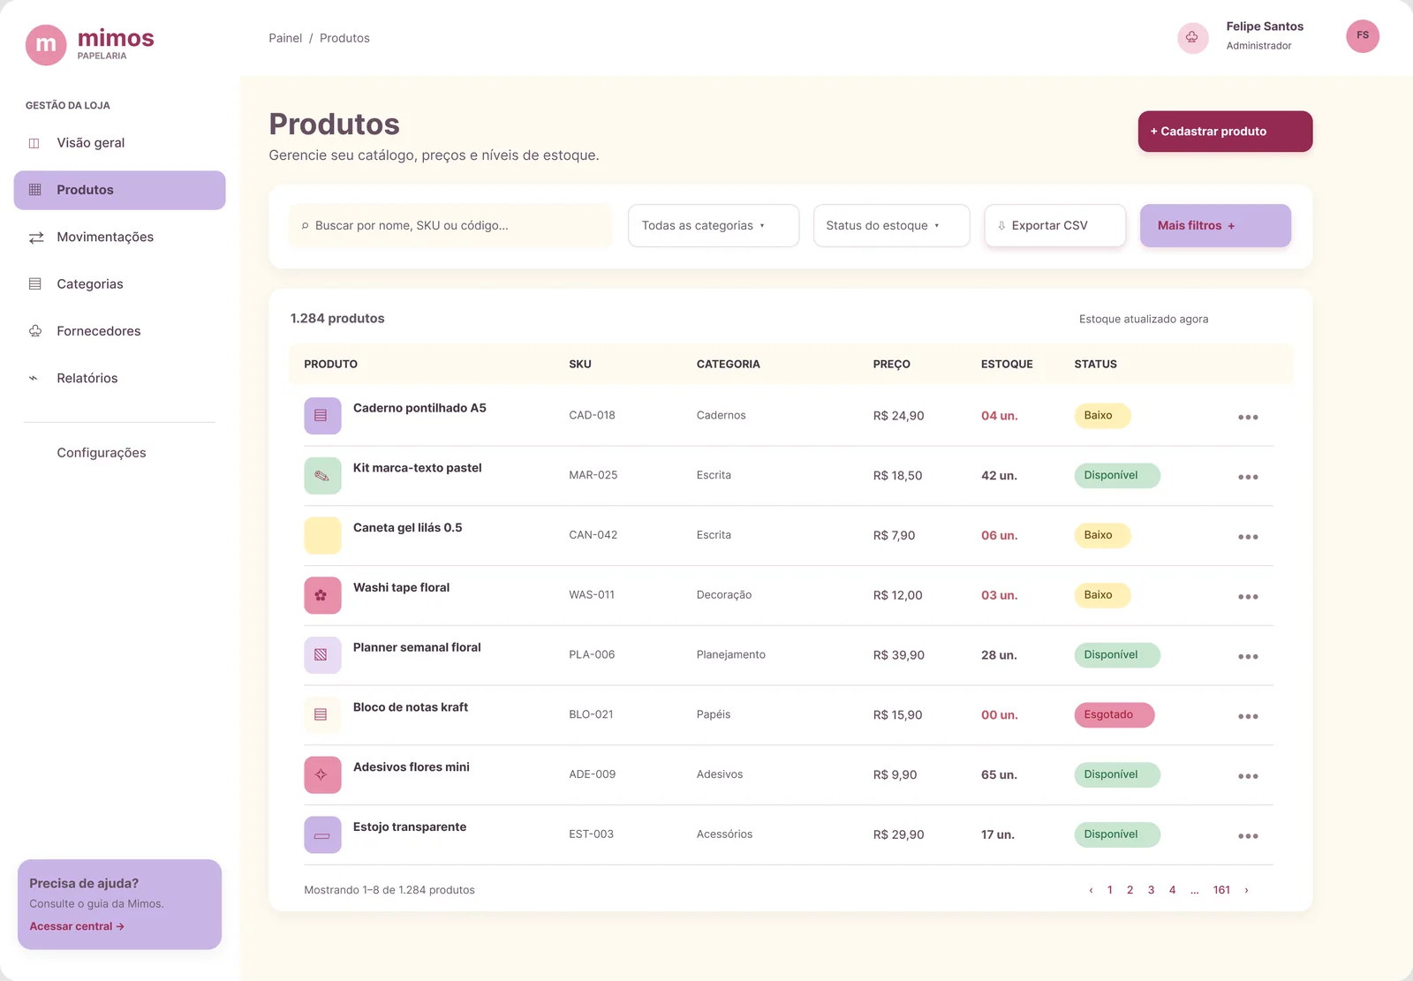This screenshot has height=981, width=1413.
Task: Click Exportar CSV button
Action: pos(1054,226)
